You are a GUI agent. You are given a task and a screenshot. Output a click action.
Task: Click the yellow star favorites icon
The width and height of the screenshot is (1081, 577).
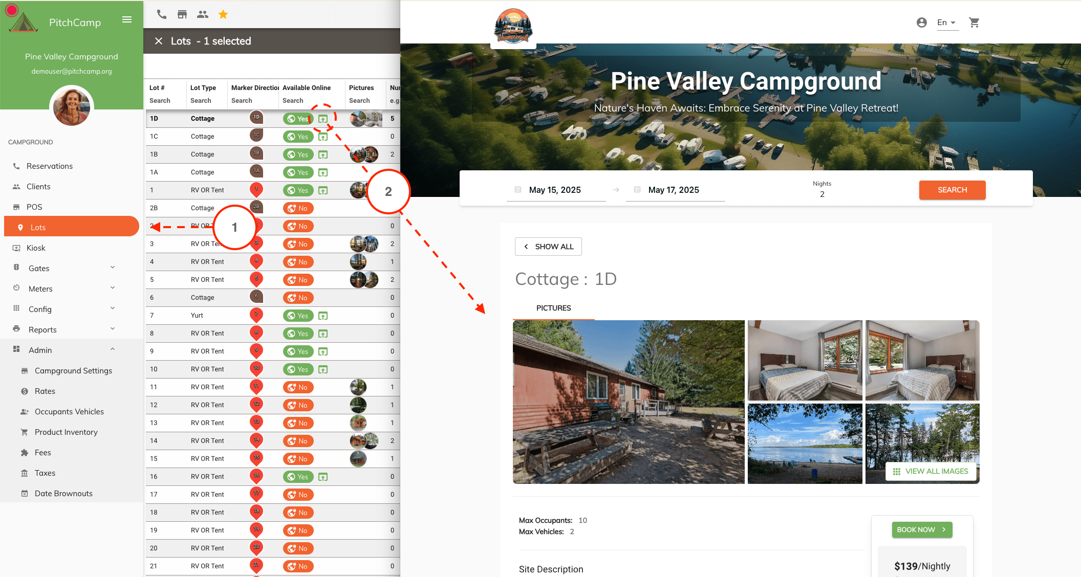223,14
